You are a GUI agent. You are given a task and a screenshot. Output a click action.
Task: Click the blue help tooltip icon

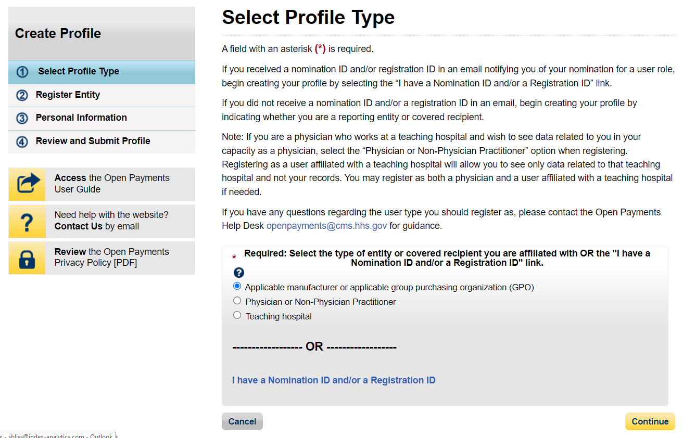(239, 273)
